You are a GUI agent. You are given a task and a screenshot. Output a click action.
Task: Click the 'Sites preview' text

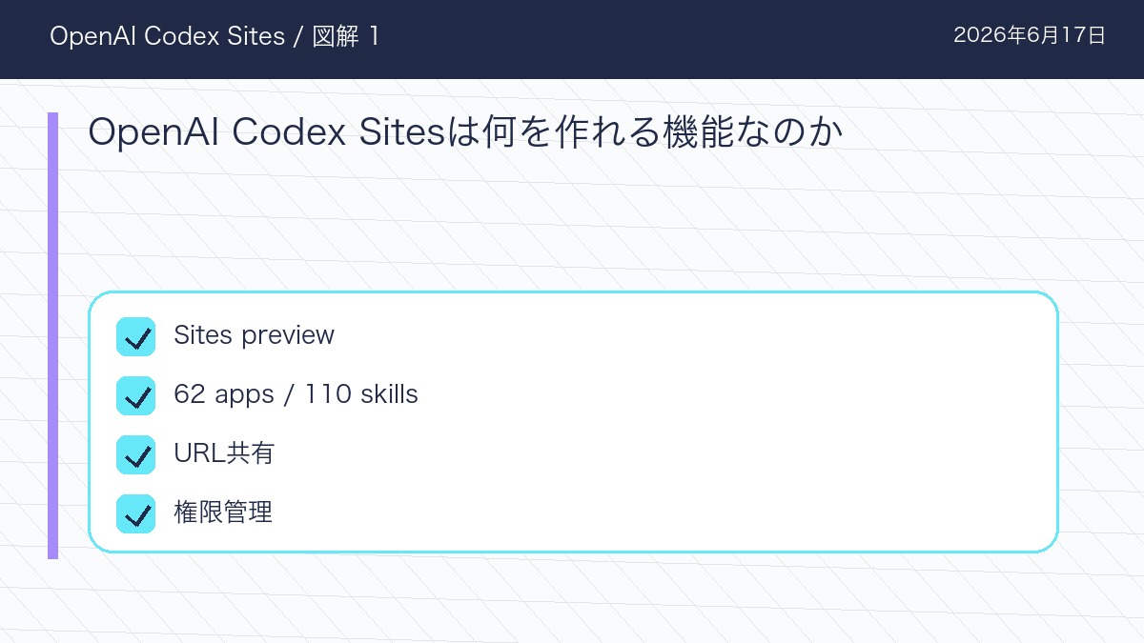click(x=255, y=335)
